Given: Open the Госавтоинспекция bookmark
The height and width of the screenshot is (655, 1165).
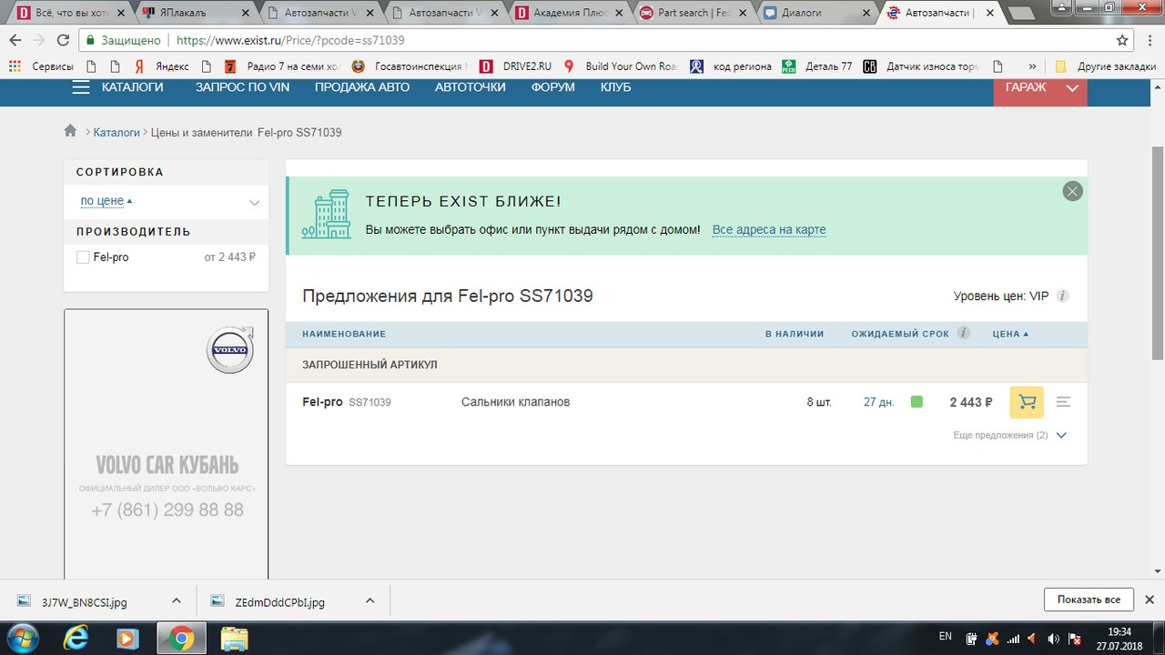Looking at the screenshot, I should tap(410, 66).
